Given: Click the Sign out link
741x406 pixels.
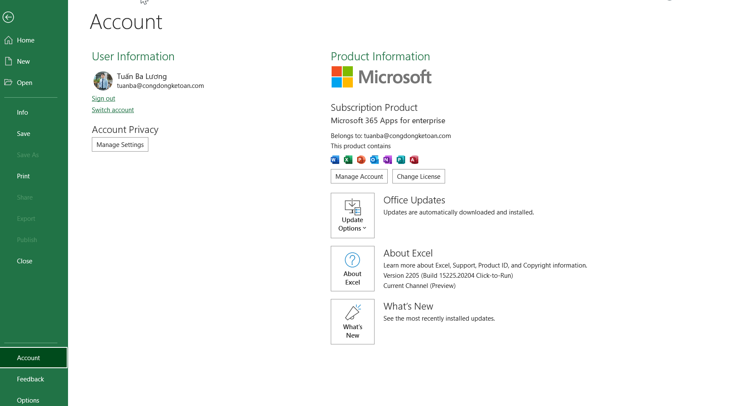Looking at the screenshot, I should [103, 98].
